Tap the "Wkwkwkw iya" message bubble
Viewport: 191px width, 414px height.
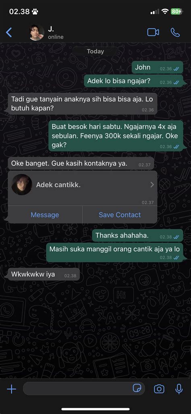(44, 274)
